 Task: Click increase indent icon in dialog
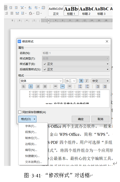105,86
